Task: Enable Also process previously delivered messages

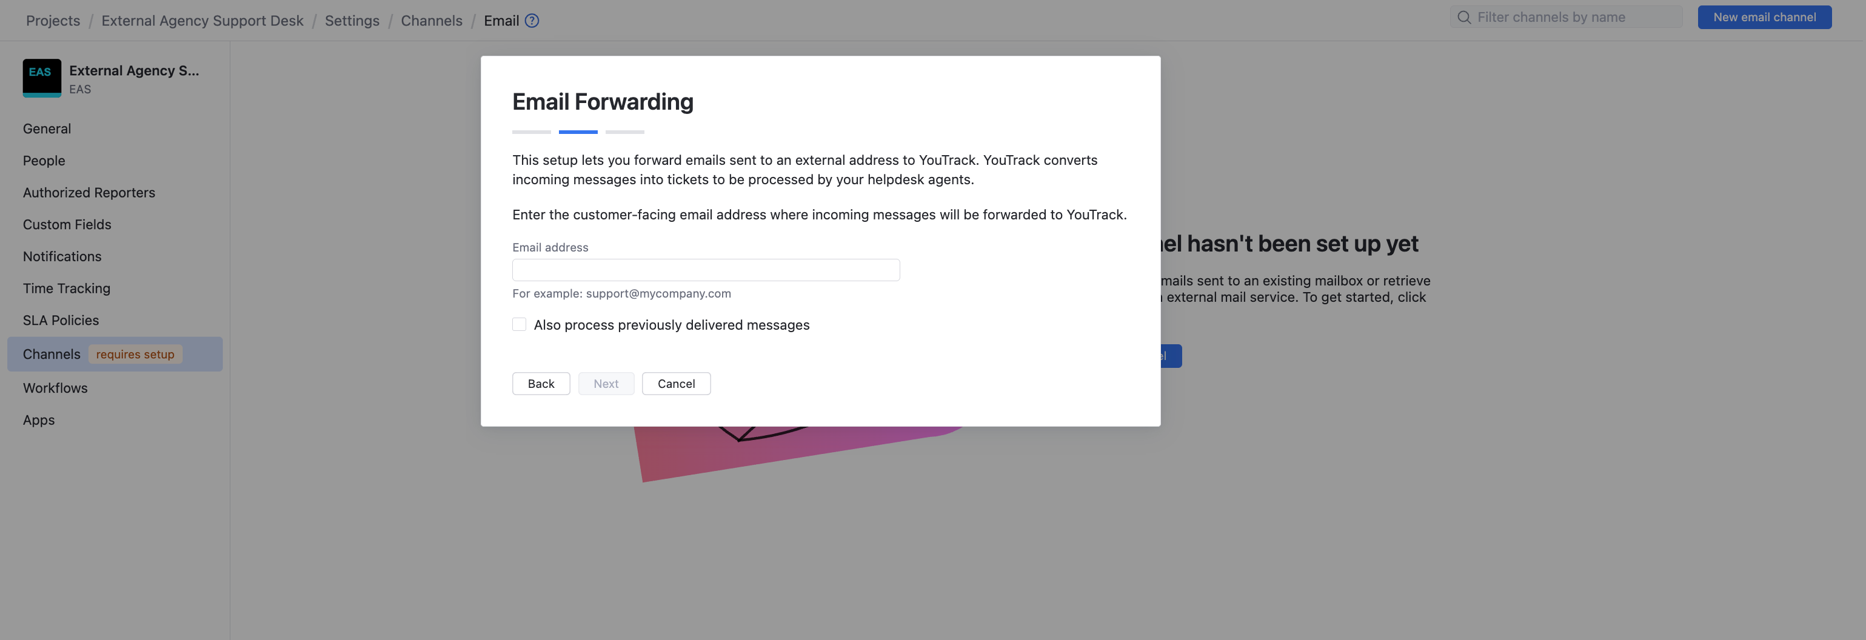Action: [x=520, y=324]
